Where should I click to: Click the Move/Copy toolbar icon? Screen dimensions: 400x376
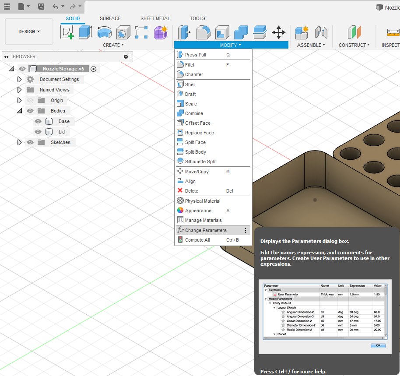coord(279,32)
